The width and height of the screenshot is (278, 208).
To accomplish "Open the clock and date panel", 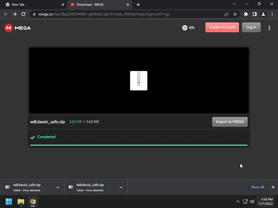I will [x=266, y=201].
